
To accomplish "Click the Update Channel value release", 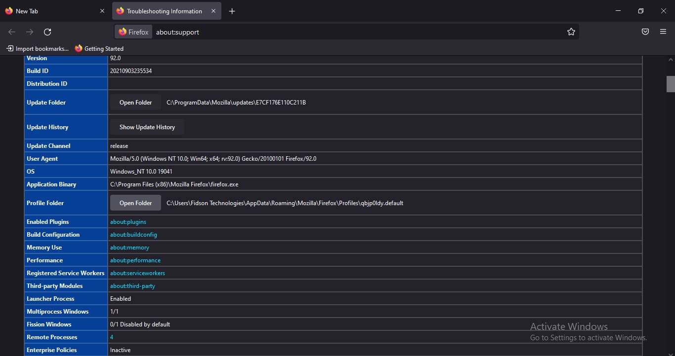I will click(x=119, y=146).
